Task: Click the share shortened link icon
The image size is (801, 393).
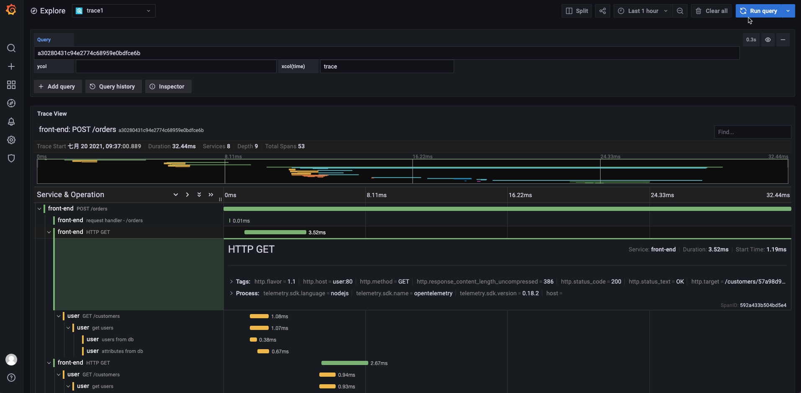Action: pyautogui.click(x=602, y=11)
